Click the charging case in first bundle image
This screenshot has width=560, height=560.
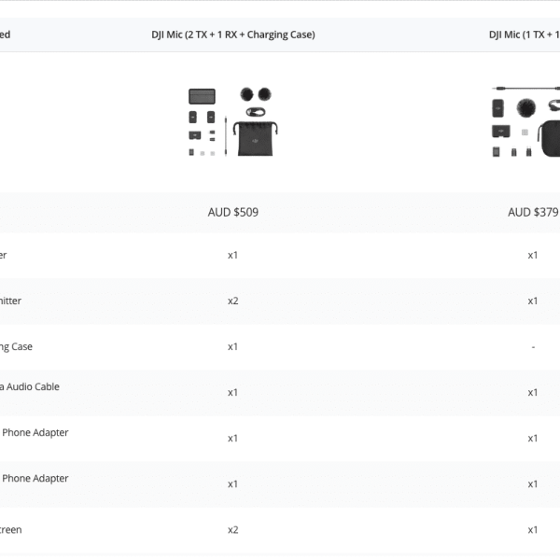pos(201,95)
